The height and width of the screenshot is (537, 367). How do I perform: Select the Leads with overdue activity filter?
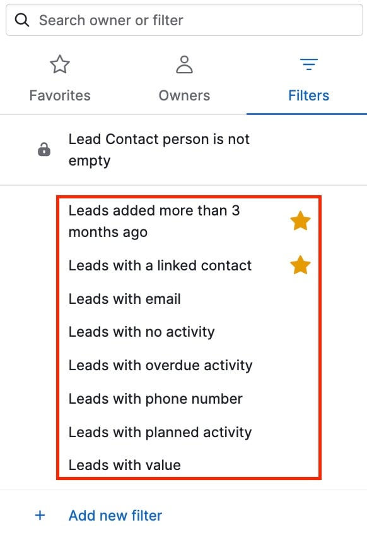pyautogui.click(x=160, y=365)
